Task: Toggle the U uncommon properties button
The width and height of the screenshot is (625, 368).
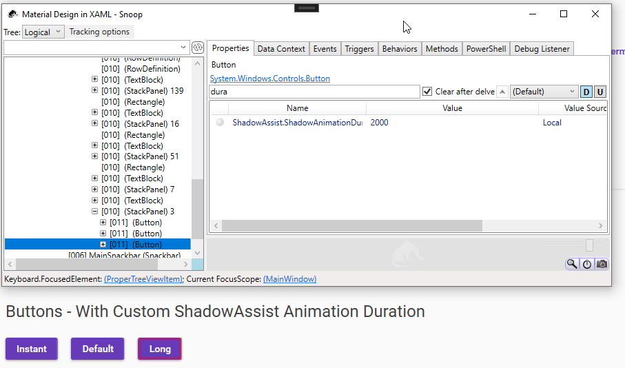Action: pyautogui.click(x=600, y=92)
